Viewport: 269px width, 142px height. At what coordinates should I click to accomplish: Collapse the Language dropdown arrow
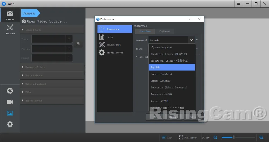(192, 40)
